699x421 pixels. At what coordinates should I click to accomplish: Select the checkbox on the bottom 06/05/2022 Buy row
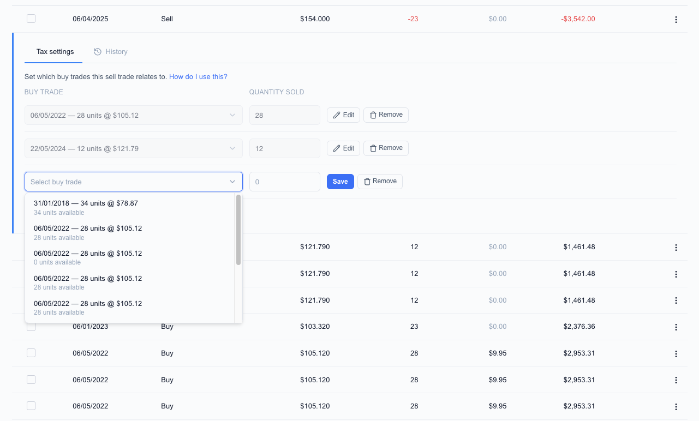31,406
